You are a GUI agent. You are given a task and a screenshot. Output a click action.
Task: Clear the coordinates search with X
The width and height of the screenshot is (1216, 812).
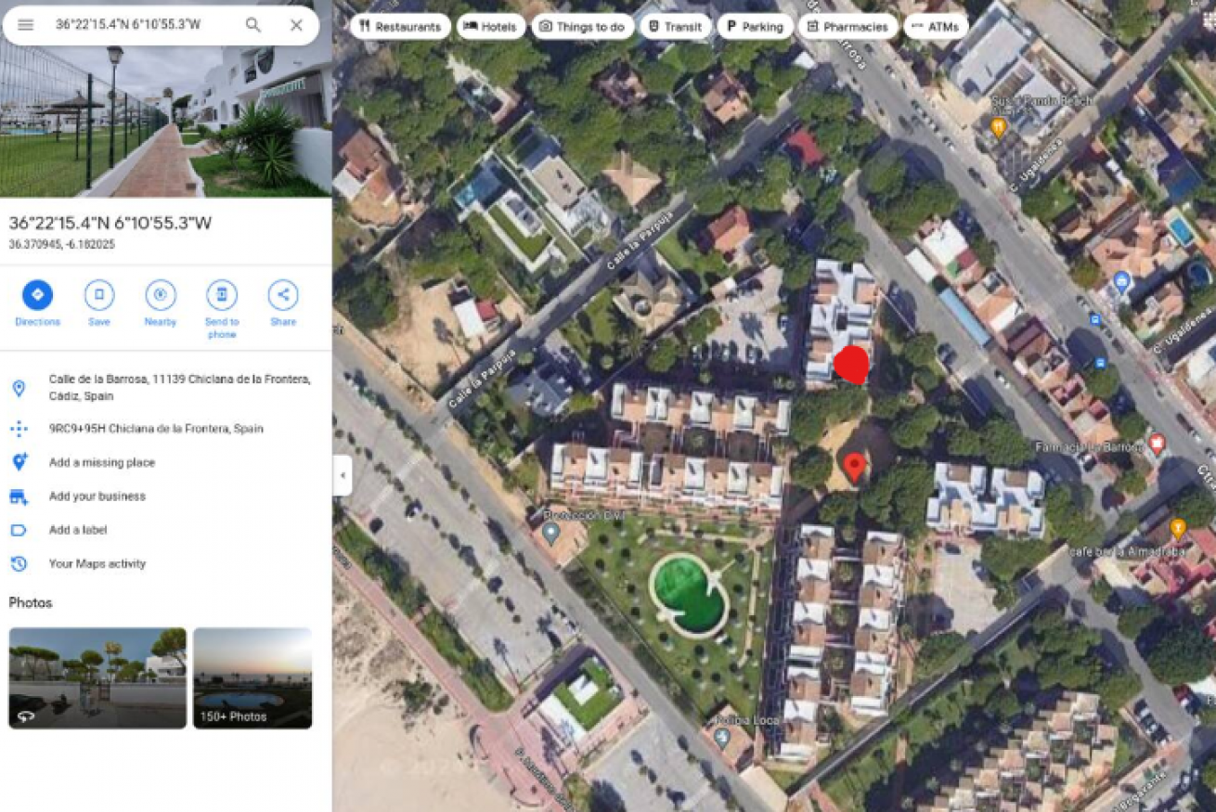[296, 25]
